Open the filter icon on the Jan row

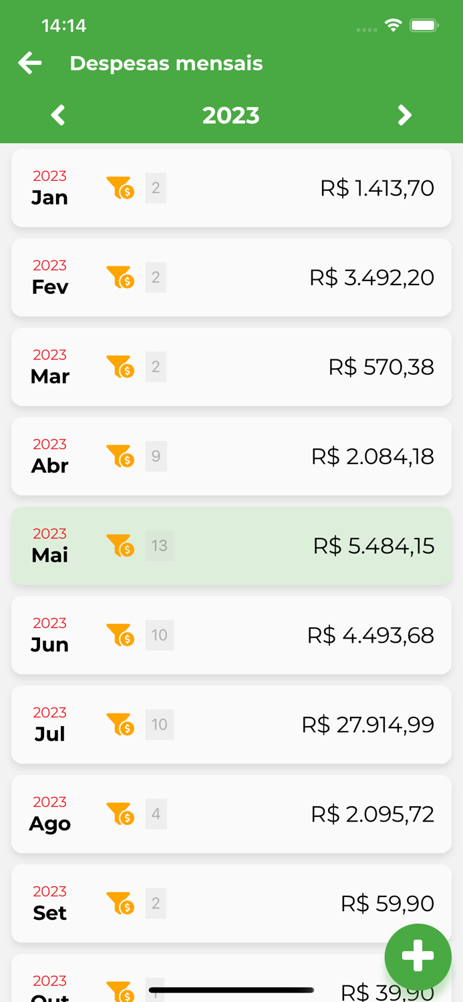(120, 188)
